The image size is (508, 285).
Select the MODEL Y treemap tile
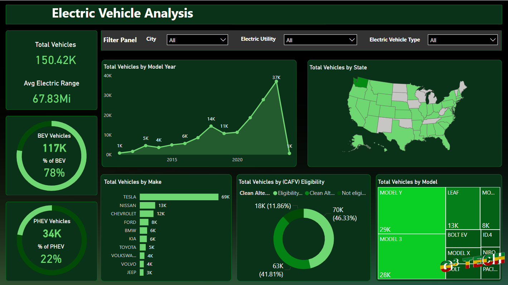pyautogui.click(x=412, y=211)
